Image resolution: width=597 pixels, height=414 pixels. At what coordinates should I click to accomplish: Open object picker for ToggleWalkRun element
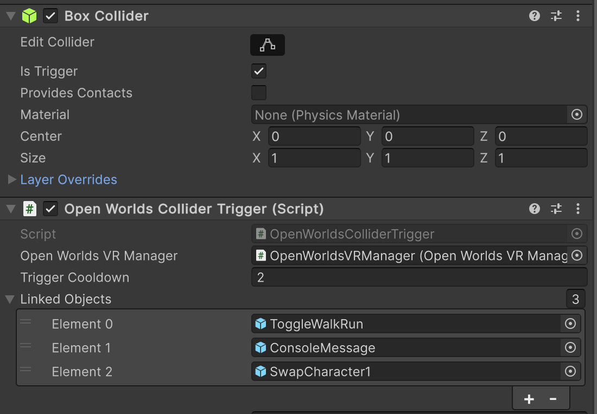click(x=570, y=324)
